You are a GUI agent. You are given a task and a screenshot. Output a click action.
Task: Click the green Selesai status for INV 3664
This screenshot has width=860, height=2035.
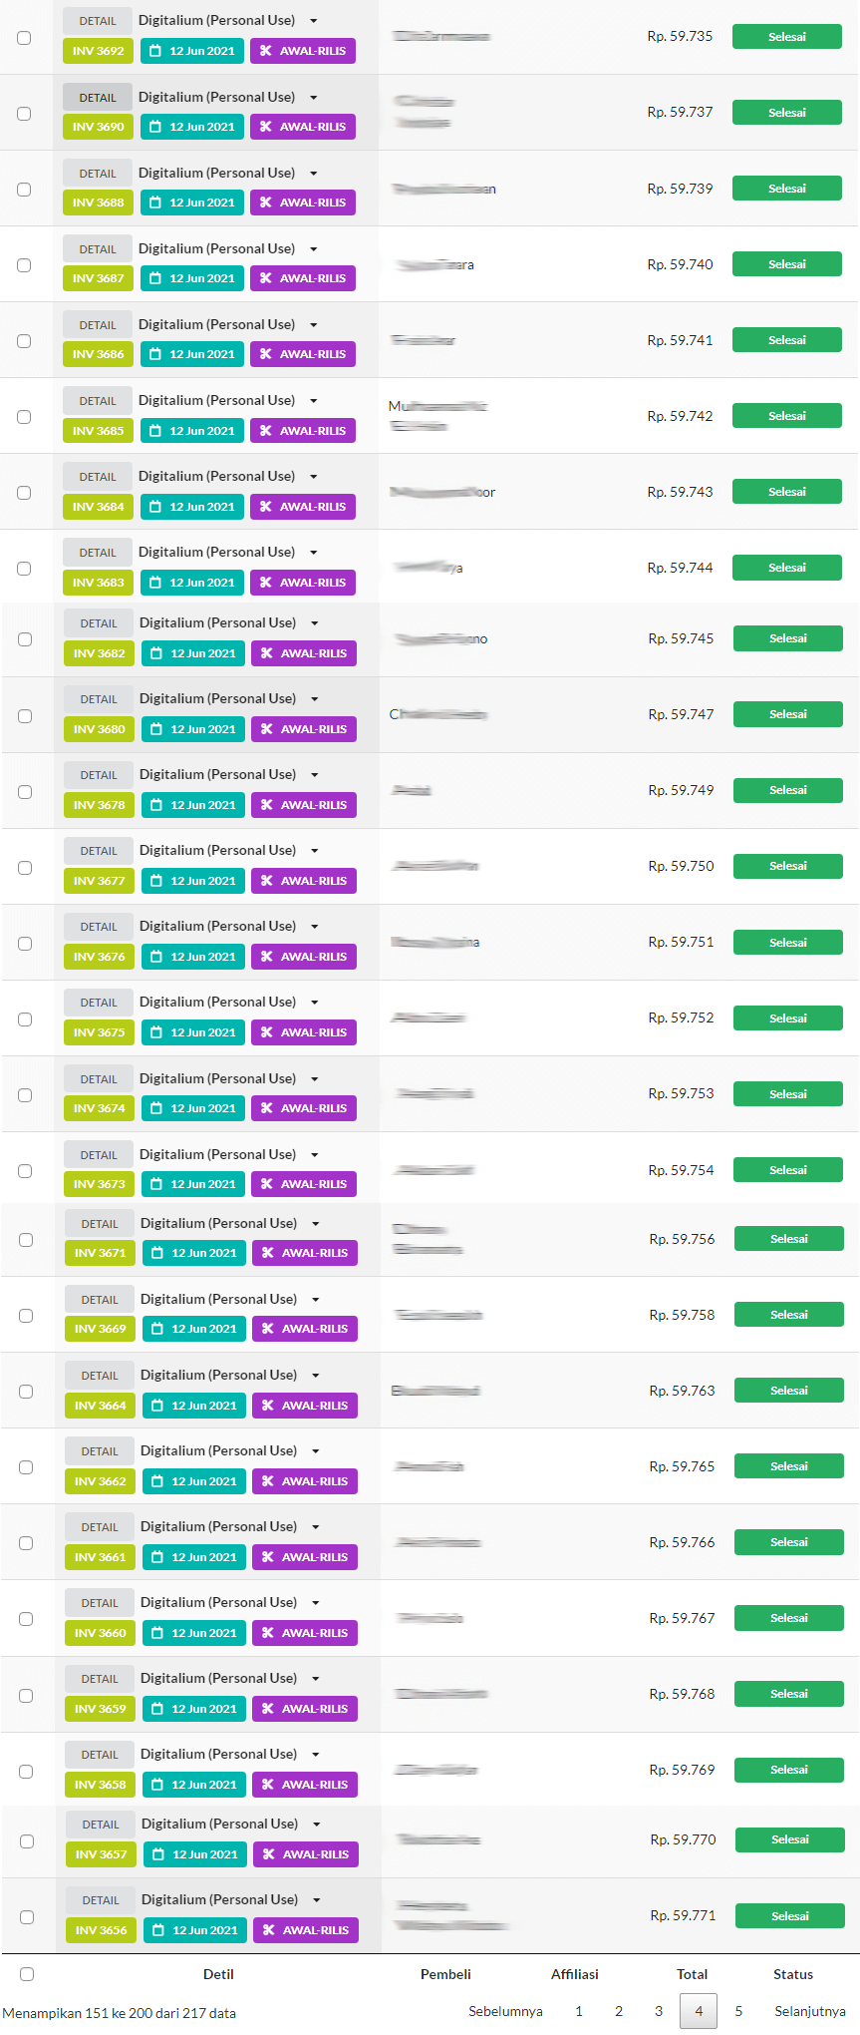(x=788, y=1391)
